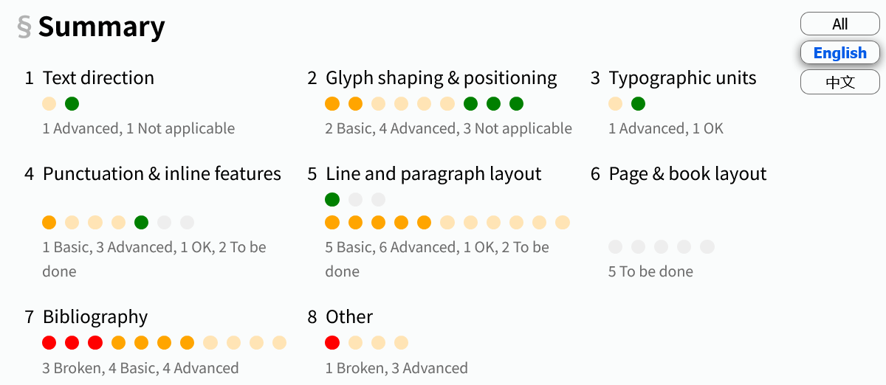Click the first grey dot under Page & book layout
The height and width of the screenshot is (385, 886).
click(616, 246)
